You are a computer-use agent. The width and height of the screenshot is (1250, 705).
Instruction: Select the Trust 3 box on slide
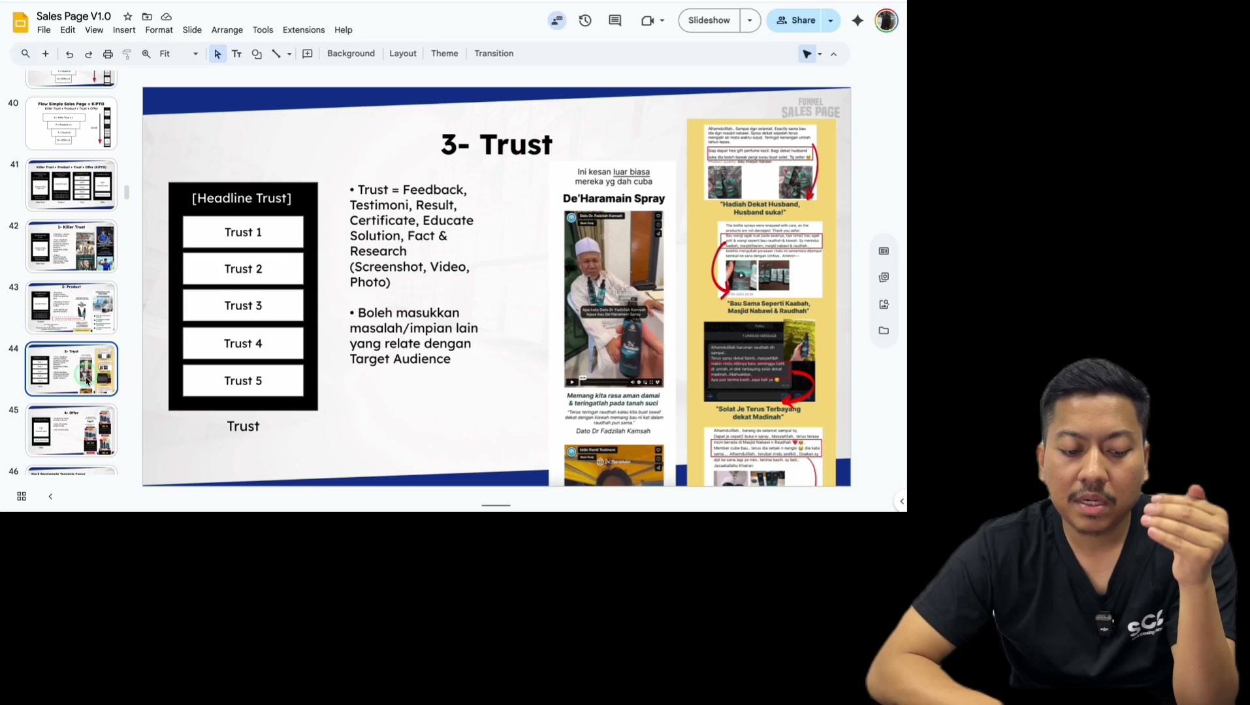(243, 305)
